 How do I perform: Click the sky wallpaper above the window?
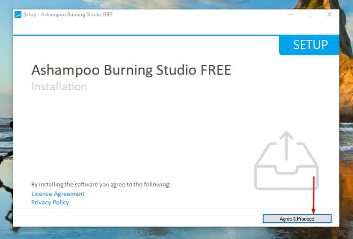(171, 3)
